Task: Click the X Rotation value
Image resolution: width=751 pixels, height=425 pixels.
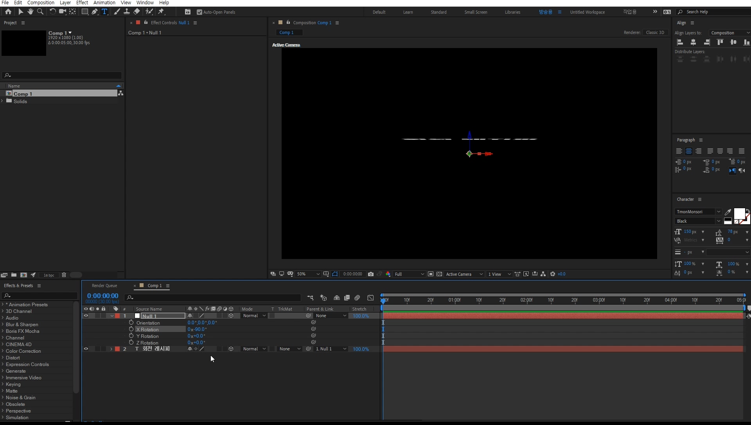Action: (x=197, y=329)
